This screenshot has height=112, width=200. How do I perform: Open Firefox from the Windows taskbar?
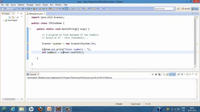tap(40, 109)
